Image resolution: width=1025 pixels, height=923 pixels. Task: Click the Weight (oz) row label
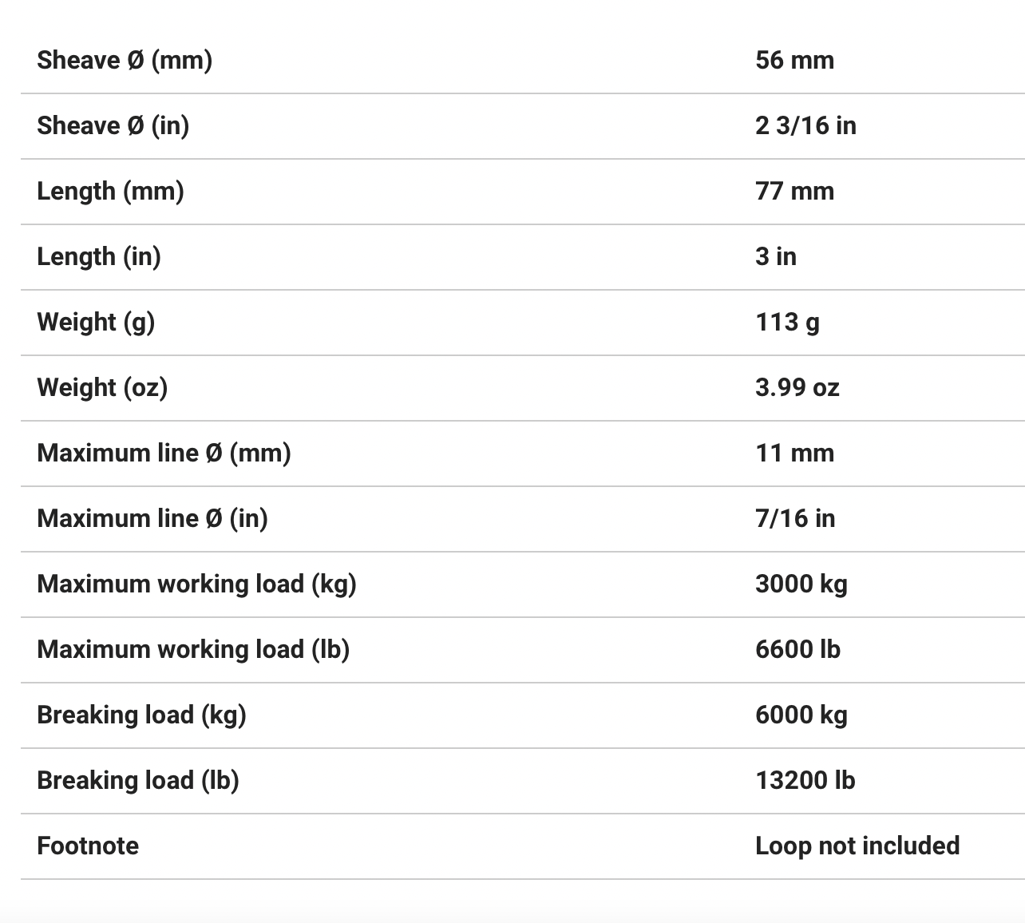point(102,387)
